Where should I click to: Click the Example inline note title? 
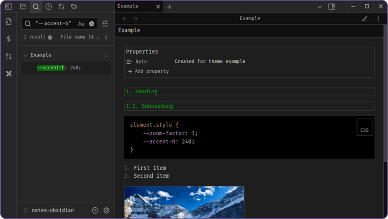tap(129, 30)
